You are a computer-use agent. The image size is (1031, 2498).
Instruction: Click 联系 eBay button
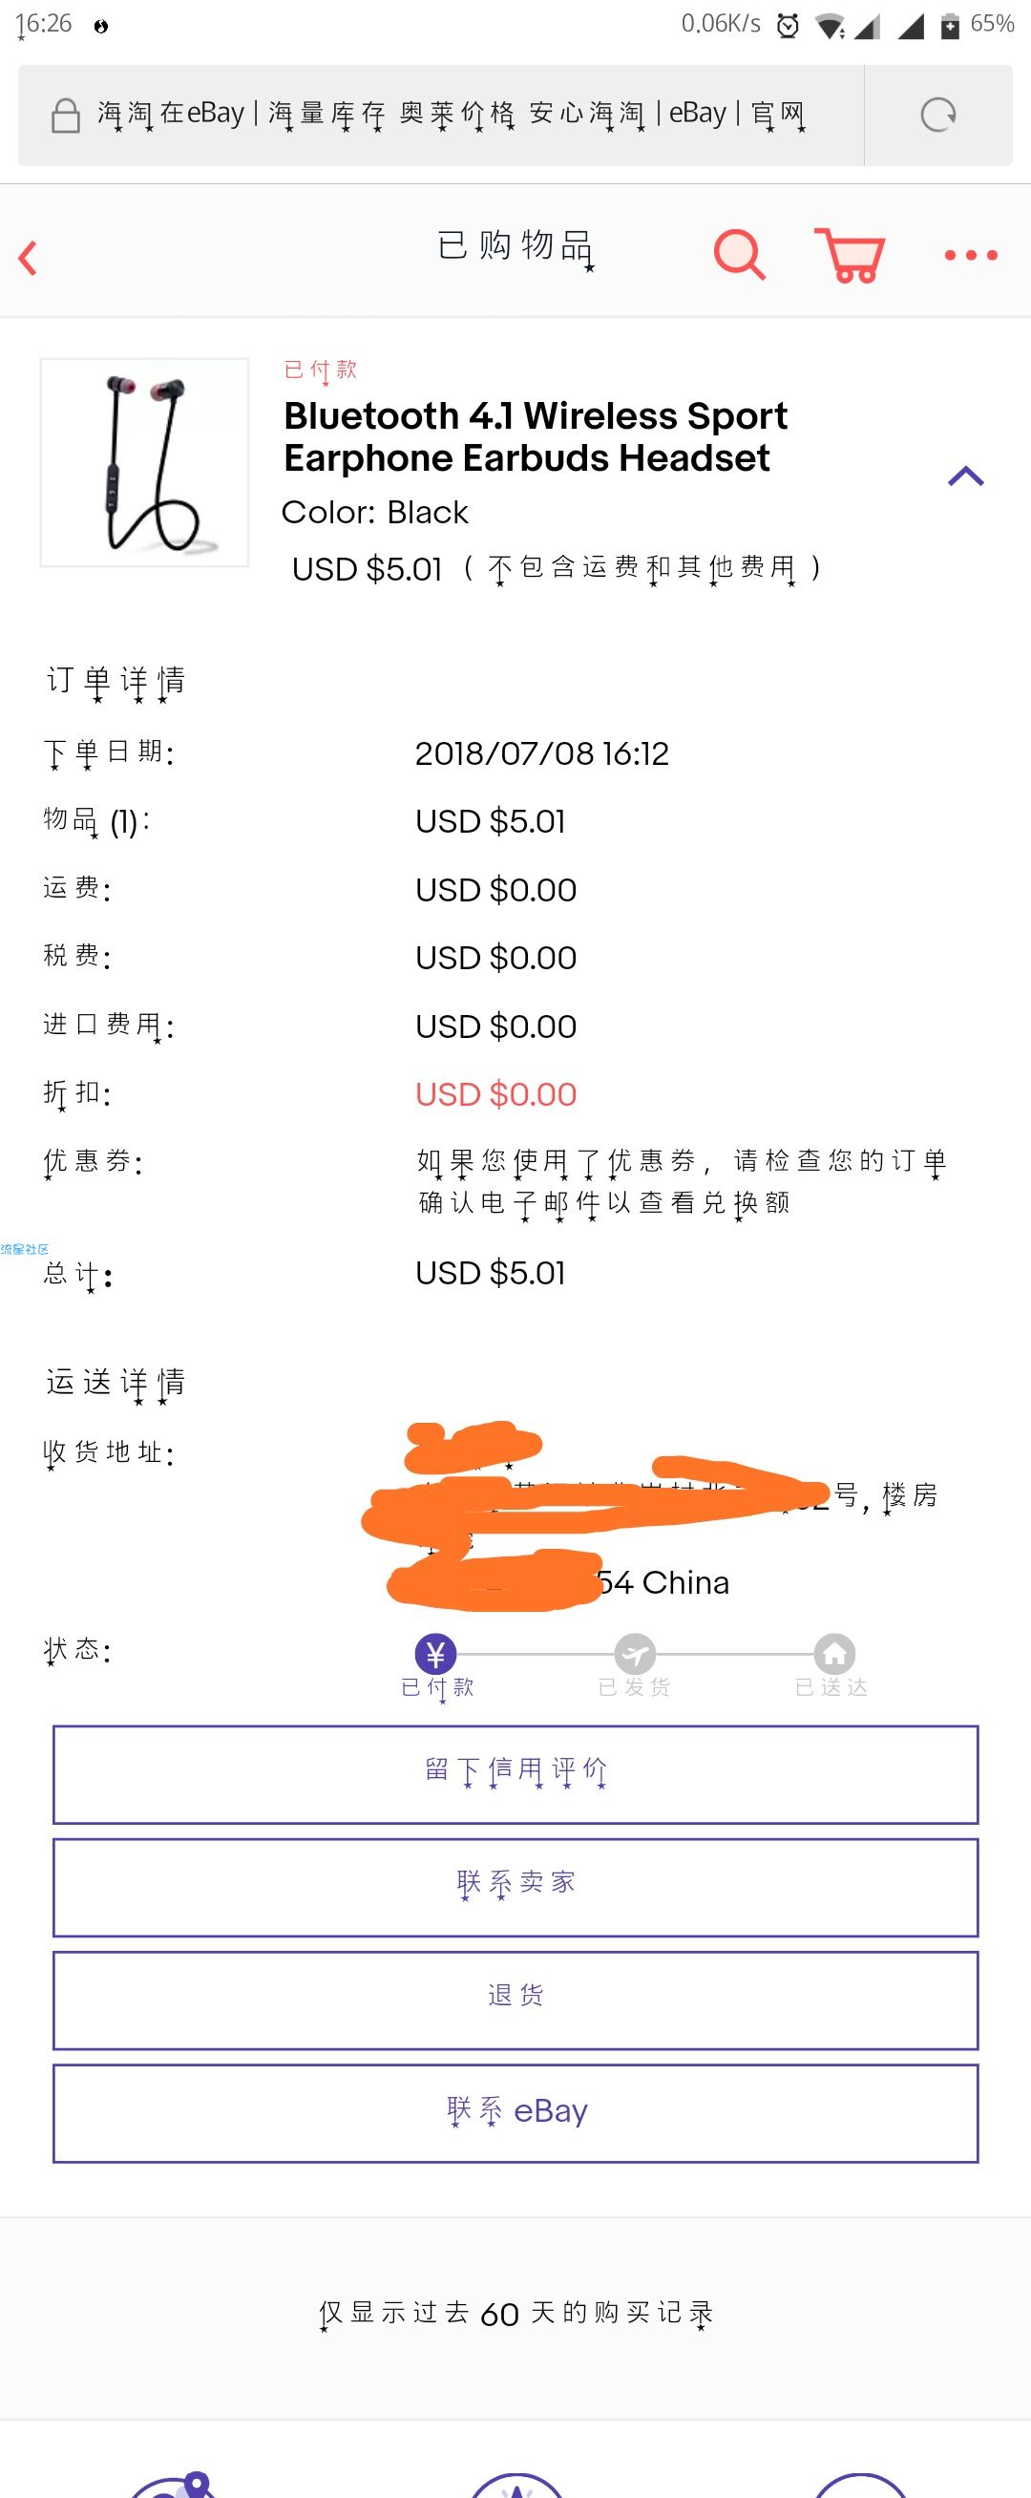(515, 2113)
